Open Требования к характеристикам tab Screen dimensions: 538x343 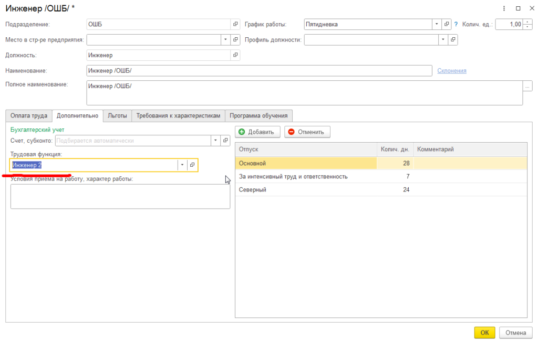click(x=178, y=116)
